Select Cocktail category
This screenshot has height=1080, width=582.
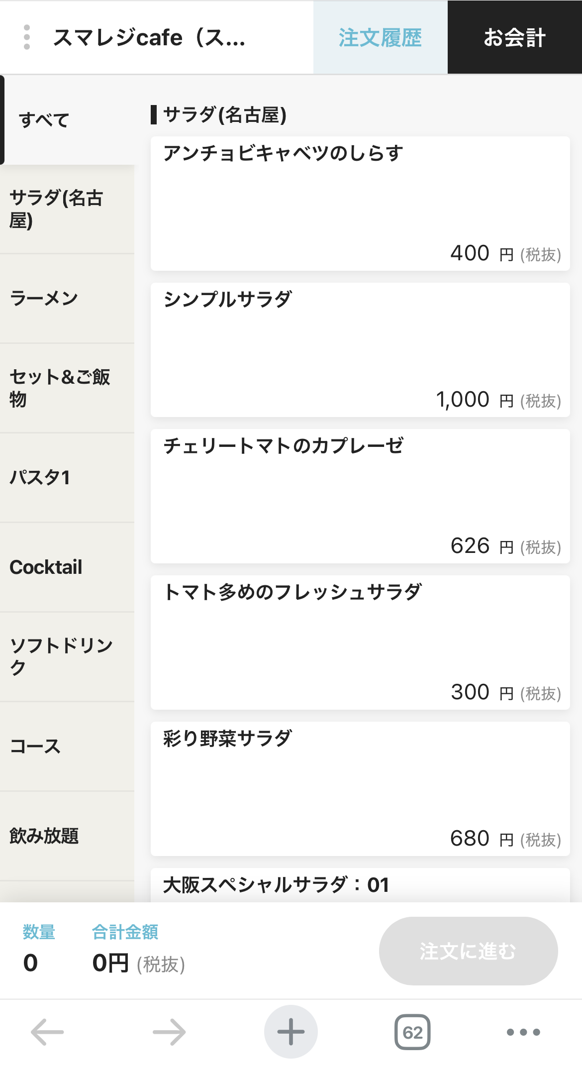67,567
